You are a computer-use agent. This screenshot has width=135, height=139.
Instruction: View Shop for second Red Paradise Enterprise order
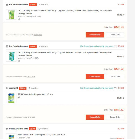click(43, 46)
